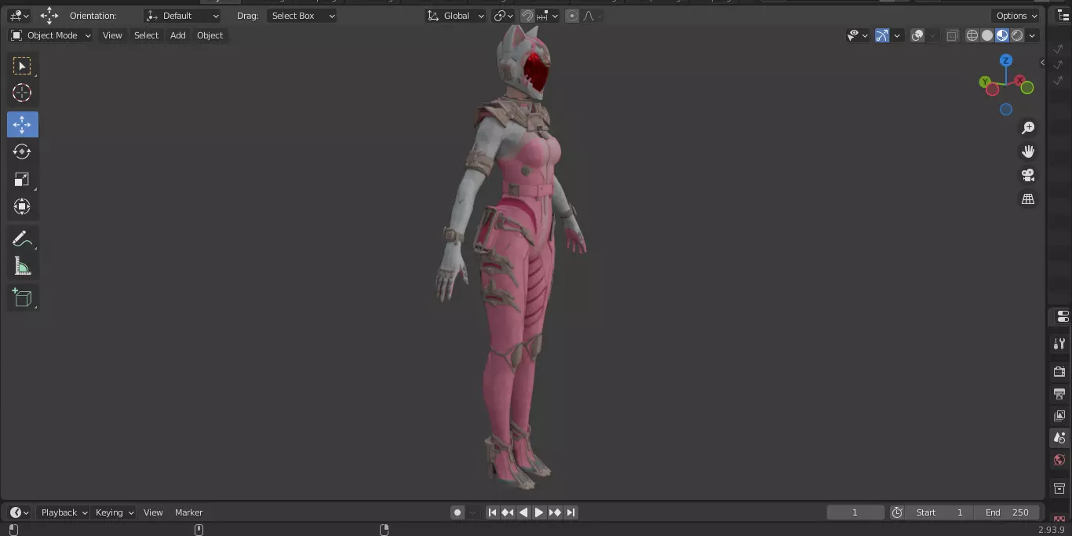Switch to Wireframe viewport shading

972,35
